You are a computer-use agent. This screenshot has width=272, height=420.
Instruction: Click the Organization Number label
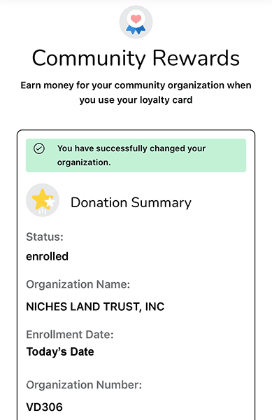point(84,385)
